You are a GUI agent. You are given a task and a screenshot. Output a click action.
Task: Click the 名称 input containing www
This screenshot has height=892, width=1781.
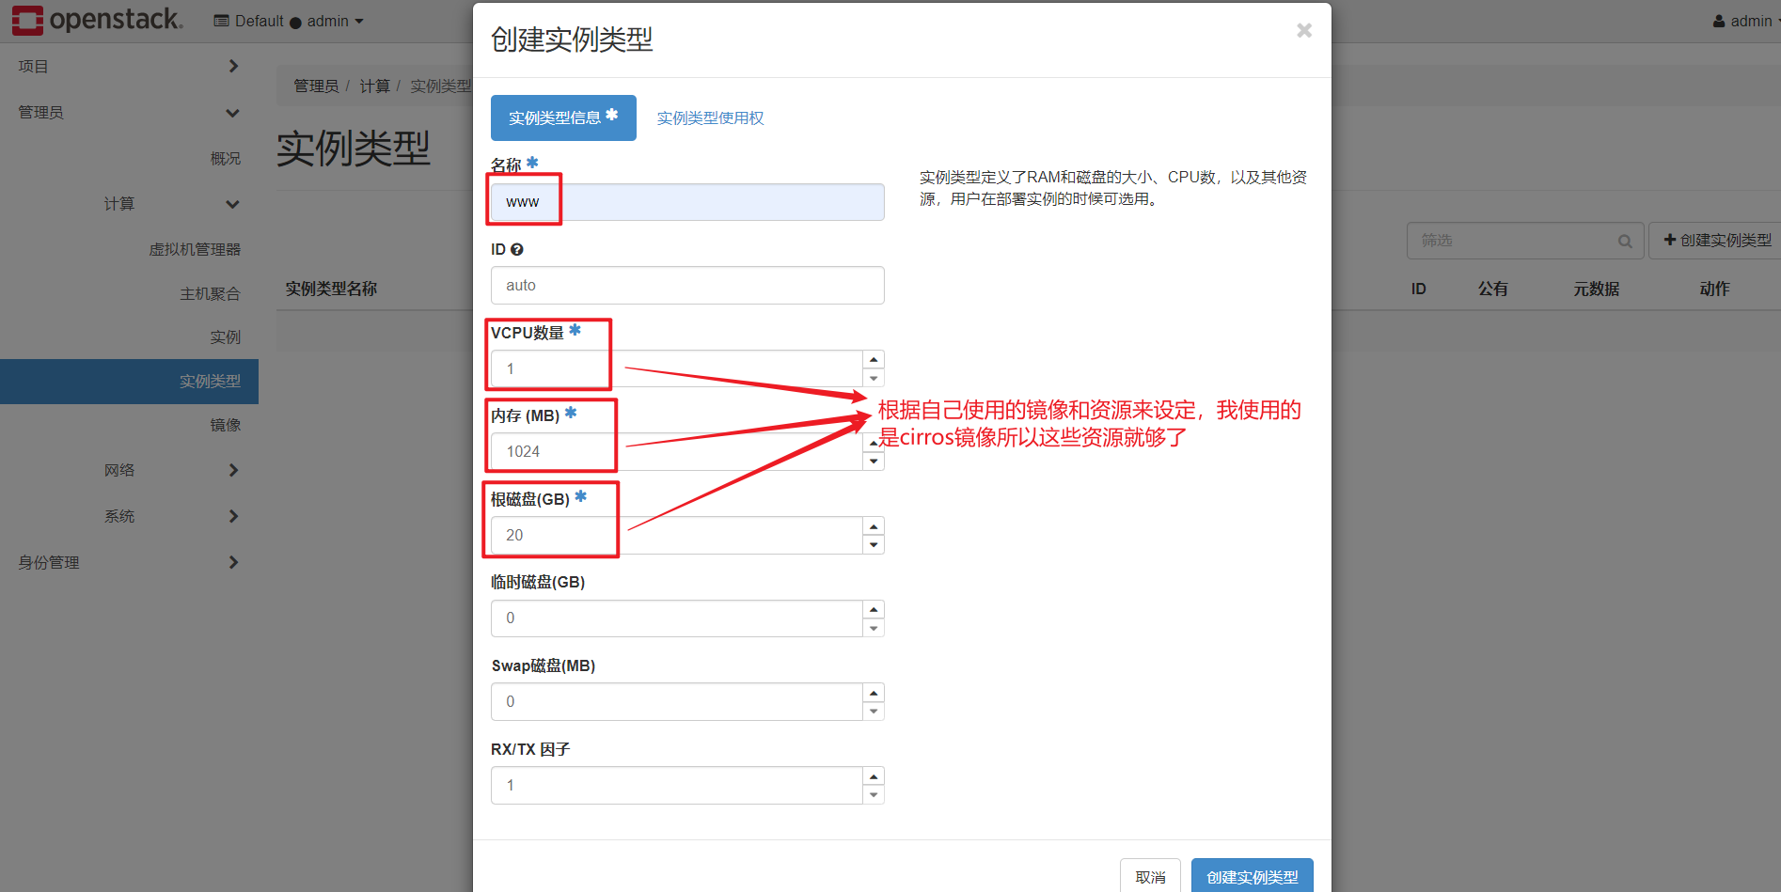click(685, 201)
